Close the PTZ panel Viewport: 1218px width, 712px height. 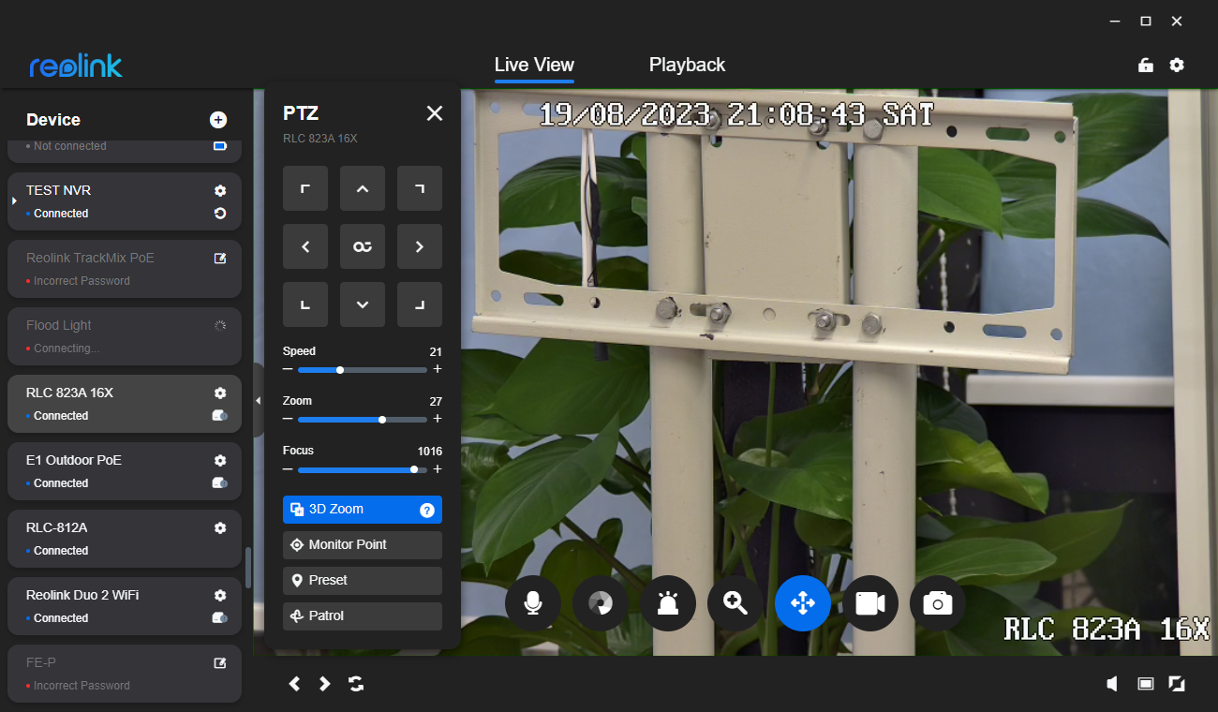tap(434, 113)
